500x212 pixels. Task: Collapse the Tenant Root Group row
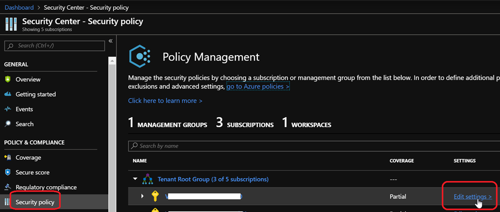coord(135,179)
